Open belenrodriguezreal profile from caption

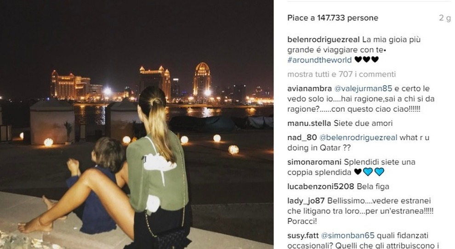(x=323, y=40)
